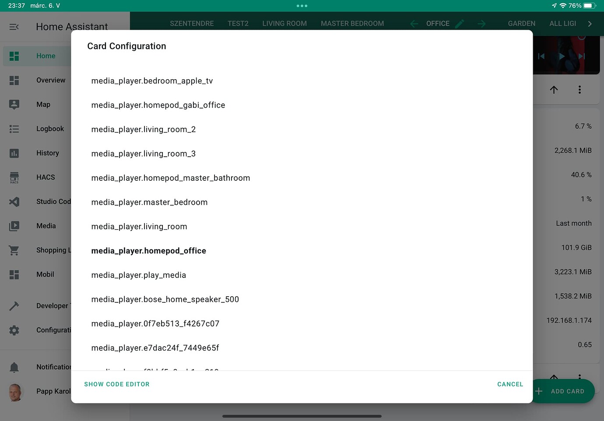Screen dimensions: 604x421
Task: Open the Map panel from the sidebar
Action: coord(14,104)
